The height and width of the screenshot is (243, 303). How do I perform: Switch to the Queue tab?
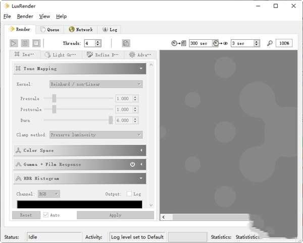pos(49,30)
